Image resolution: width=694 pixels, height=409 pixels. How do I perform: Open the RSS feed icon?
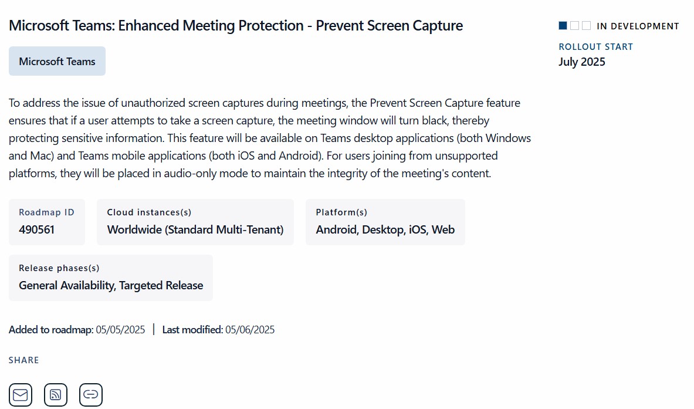(56, 394)
